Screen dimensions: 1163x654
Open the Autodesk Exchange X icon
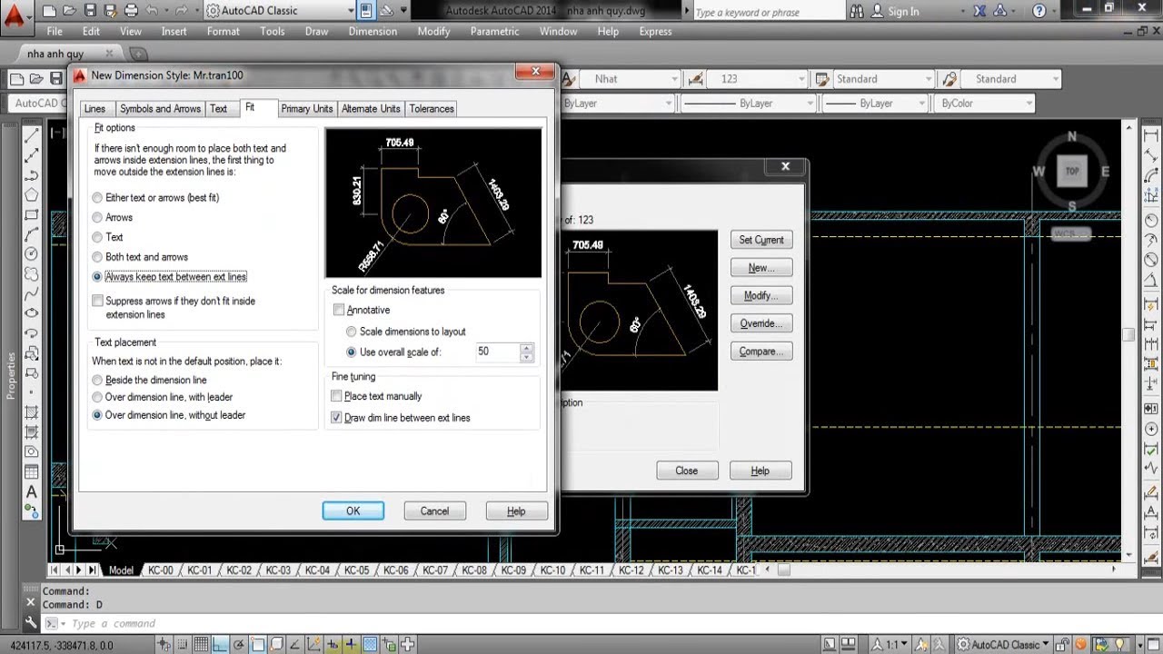[979, 11]
